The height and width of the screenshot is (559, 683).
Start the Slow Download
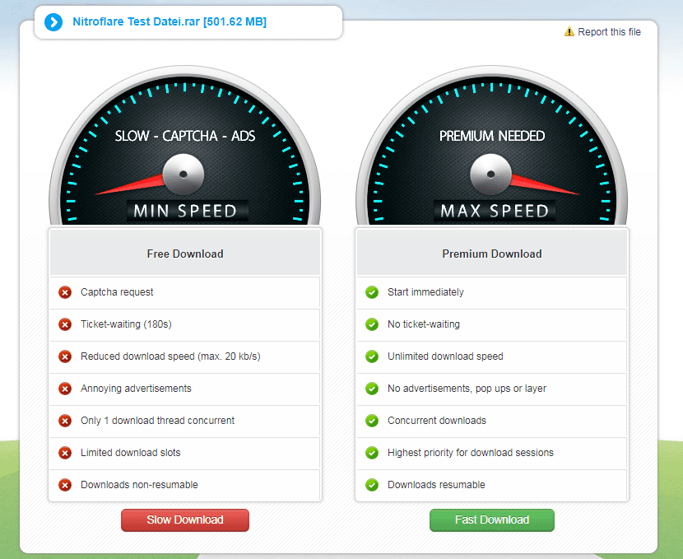pyautogui.click(x=185, y=519)
